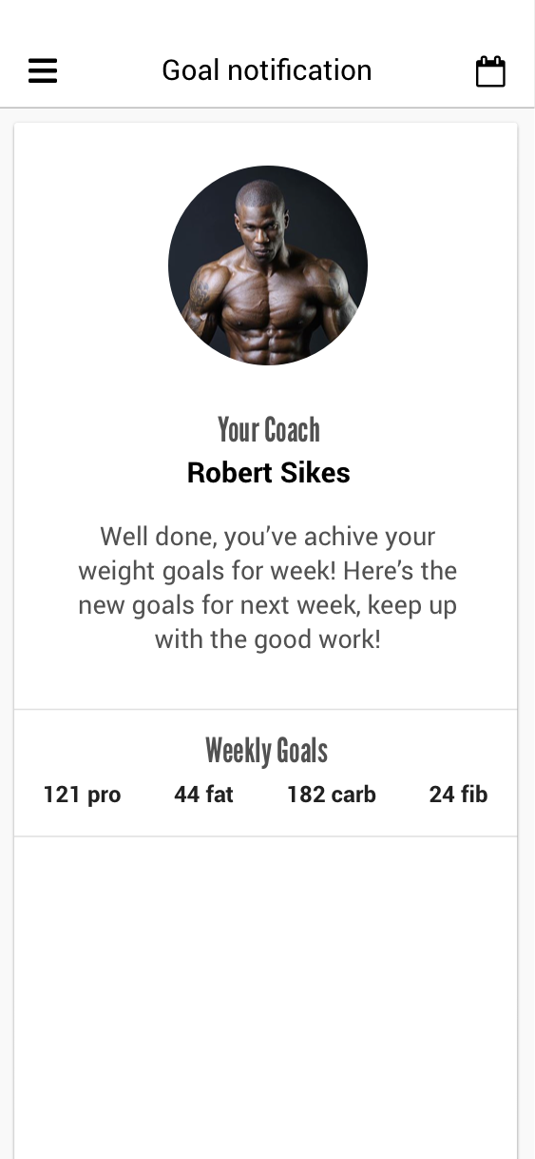This screenshot has height=1159, width=535.
Task: Tap the 44 fat goal
Action: tap(203, 795)
